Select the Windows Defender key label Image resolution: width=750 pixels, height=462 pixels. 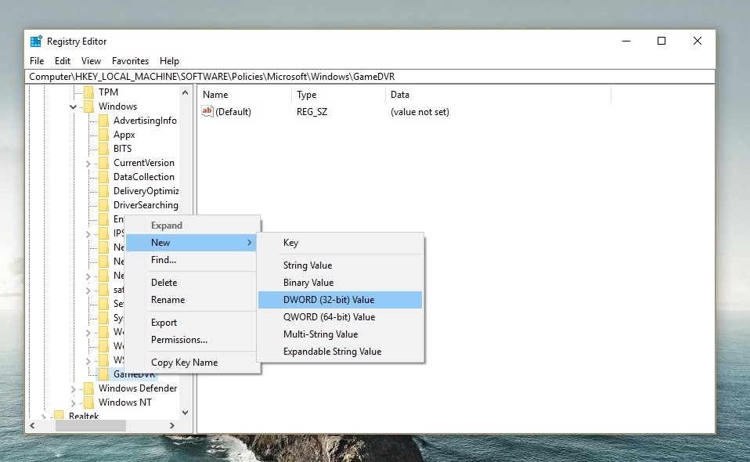(x=138, y=388)
